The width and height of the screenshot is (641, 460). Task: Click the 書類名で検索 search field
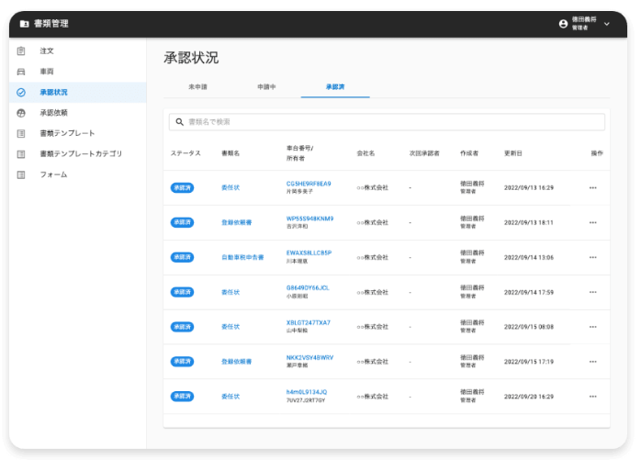[390, 122]
